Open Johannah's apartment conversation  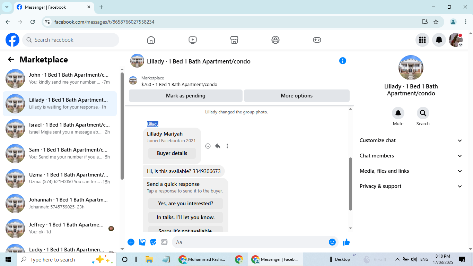(x=60, y=204)
